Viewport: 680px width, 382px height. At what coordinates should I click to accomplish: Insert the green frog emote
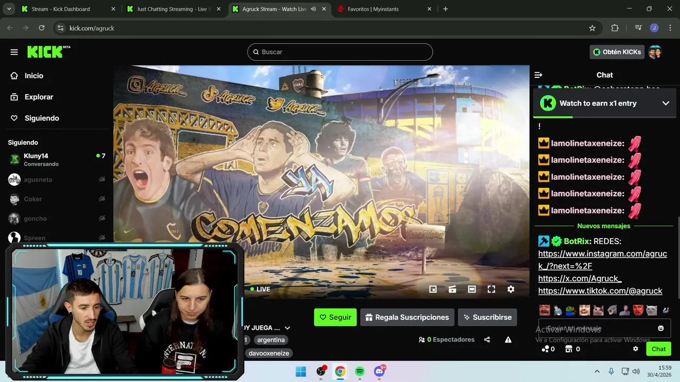click(572, 310)
